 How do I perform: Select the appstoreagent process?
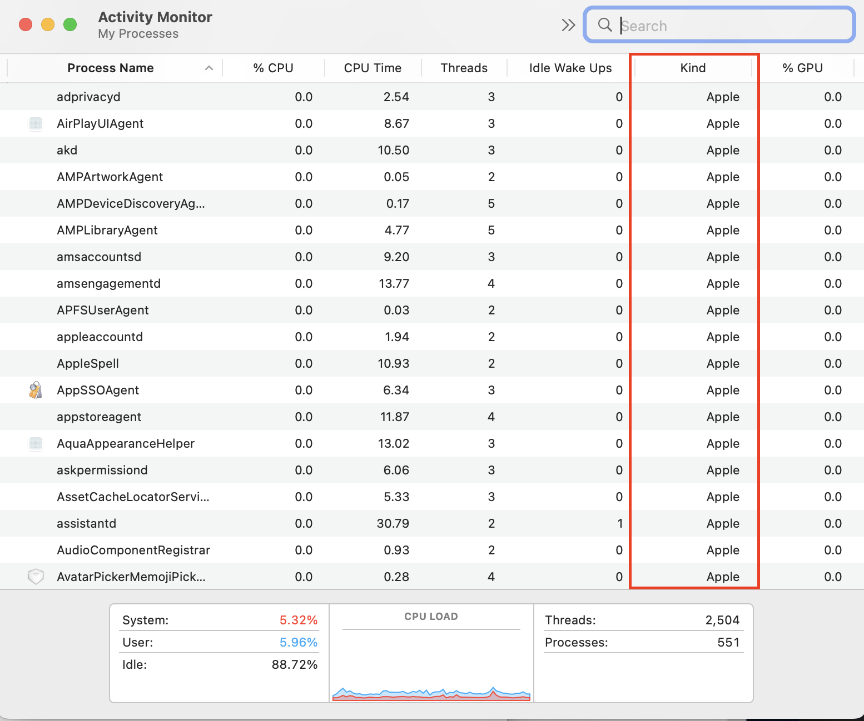click(x=99, y=417)
